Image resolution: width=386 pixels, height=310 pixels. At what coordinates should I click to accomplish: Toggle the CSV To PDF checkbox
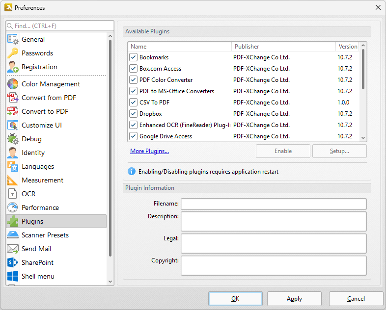(x=133, y=103)
